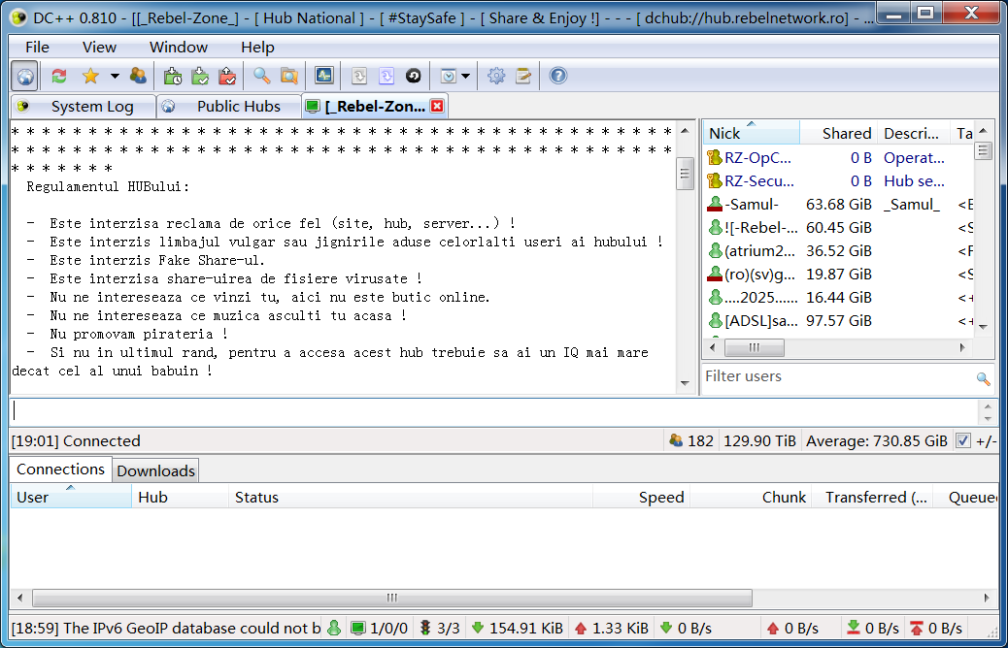The image size is (1008, 648).
Task: Click the chat window vertical scrollbar thumb
Action: click(685, 175)
